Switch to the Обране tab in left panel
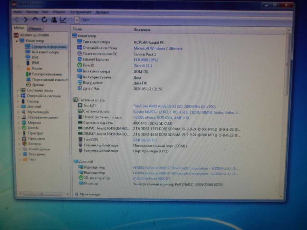307x230 pixels. click(x=35, y=29)
